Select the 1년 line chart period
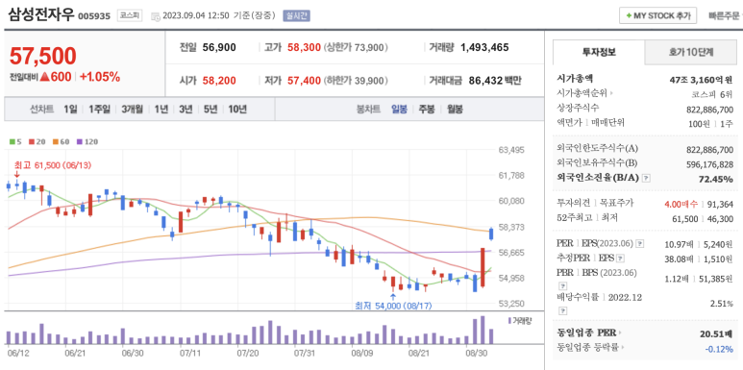 [x=161, y=110]
